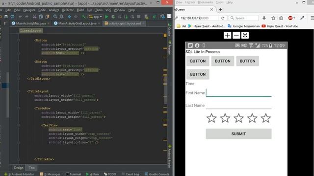The width and height of the screenshot is (314, 176).
Task: Open the Gradle Console tool window
Action: [157, 174]
